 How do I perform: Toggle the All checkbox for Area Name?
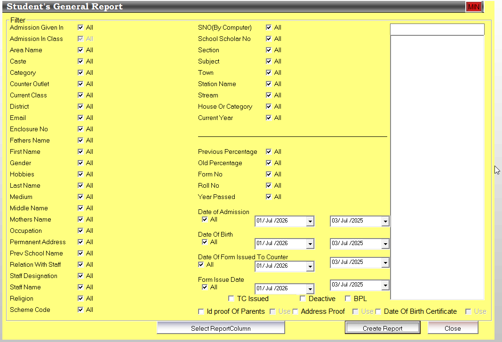pos(80,50)
